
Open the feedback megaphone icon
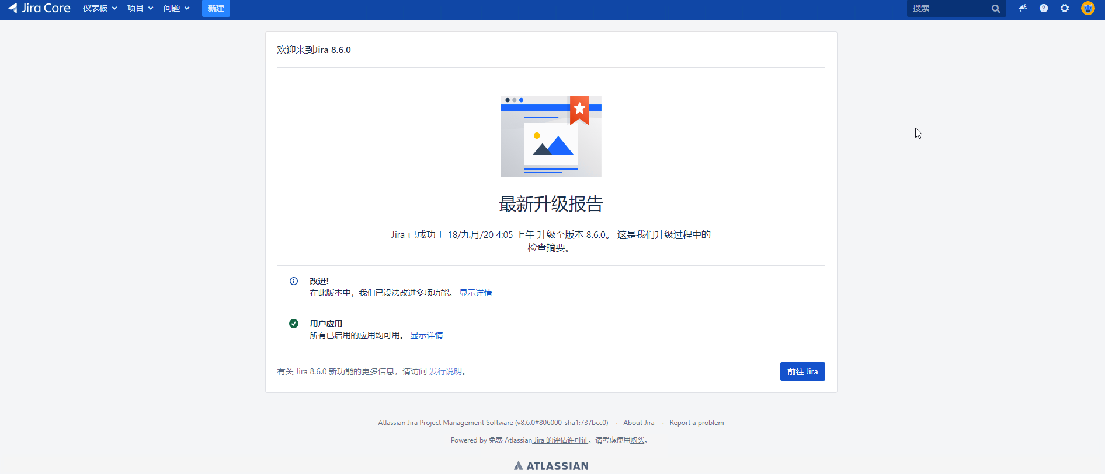pyautogui.click(x=1023, y=8)
